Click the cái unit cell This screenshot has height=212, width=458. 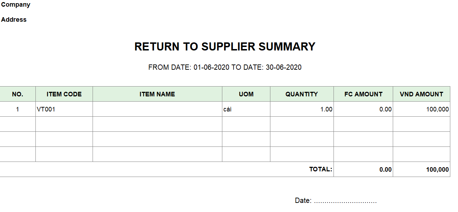pos(228,109)
